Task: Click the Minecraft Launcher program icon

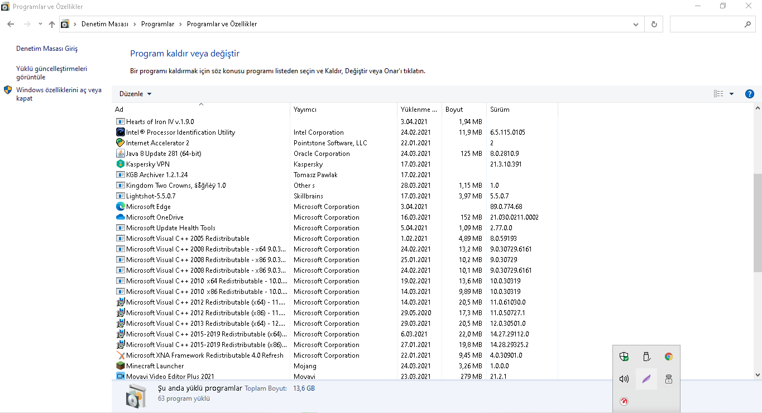Action: click(121, 366)
